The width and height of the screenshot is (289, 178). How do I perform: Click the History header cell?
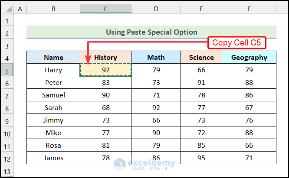tap(105, 57)
